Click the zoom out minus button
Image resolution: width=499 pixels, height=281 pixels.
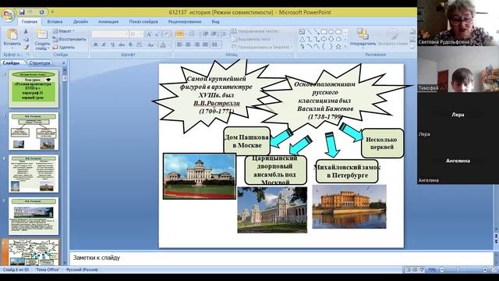442,270
